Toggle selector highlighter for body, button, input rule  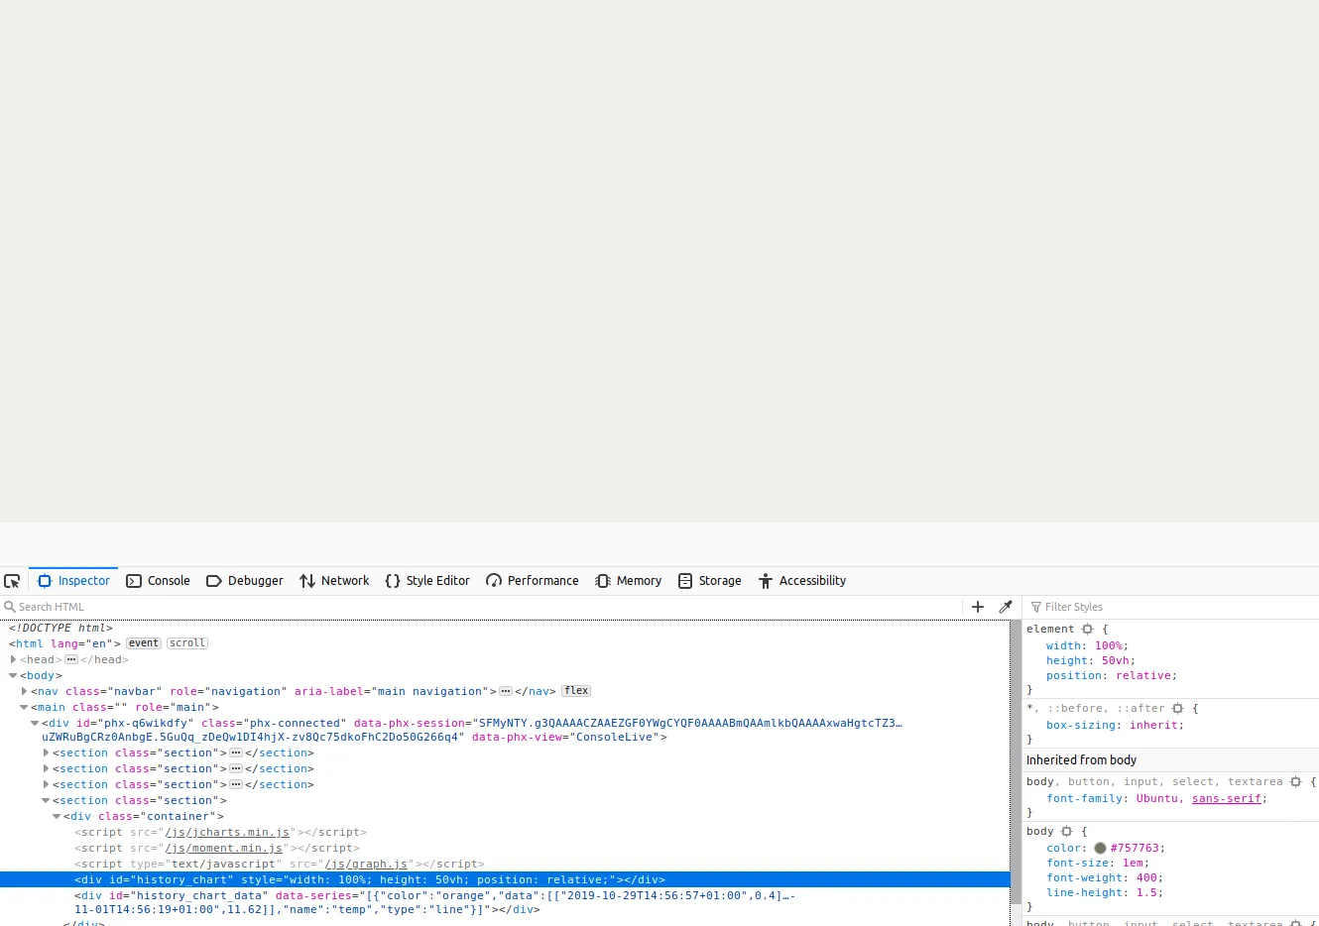click(x=1295, y=782)
